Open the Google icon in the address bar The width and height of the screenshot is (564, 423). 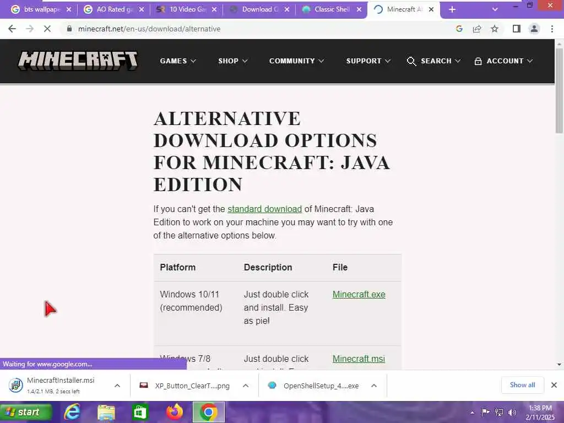click(x=459, y=29)
